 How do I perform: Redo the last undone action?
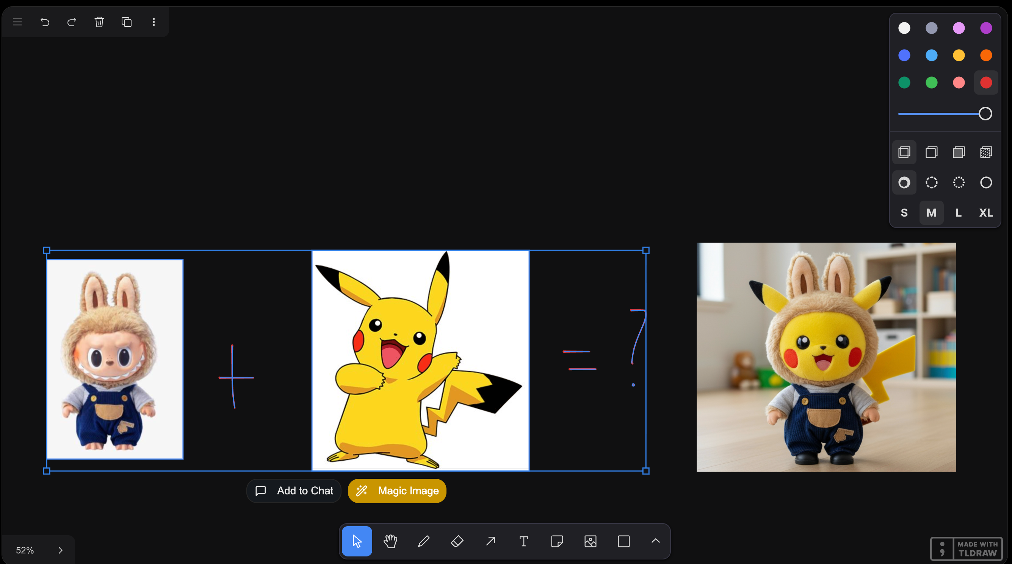coord(72,22)
